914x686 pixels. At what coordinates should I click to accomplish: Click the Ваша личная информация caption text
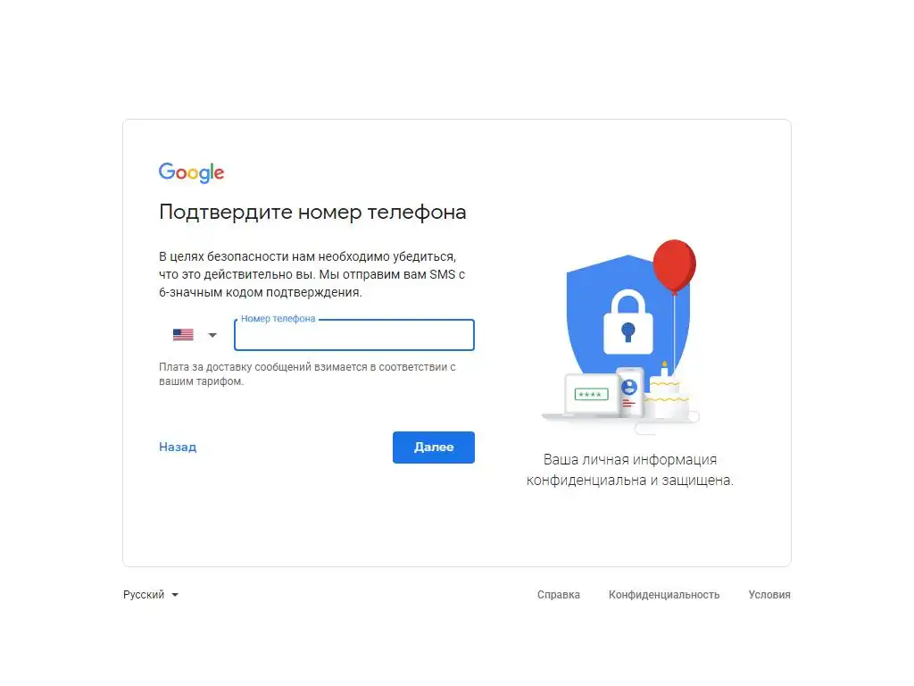[x=629, y=470]
